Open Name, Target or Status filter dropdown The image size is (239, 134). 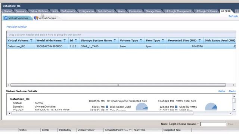pos(198,124)
